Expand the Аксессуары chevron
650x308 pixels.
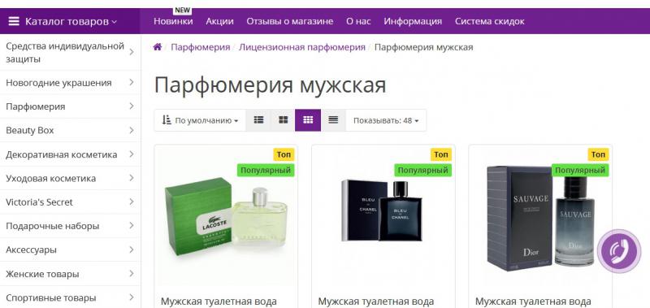tap(132, 249)
